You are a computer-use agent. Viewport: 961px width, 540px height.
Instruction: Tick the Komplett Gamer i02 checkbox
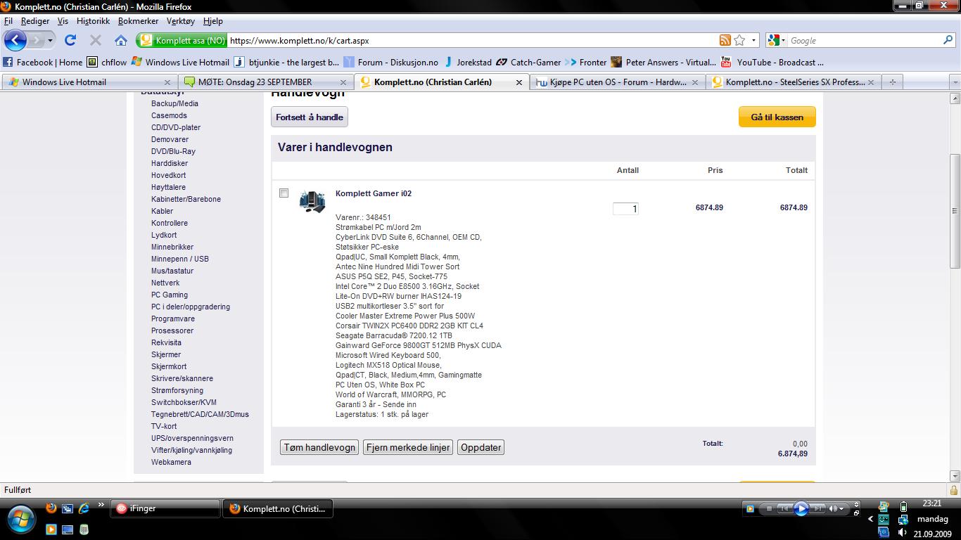(x=284, y=193)
